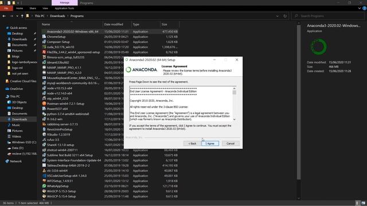Open Explorer help question mark icon
The image size is (367, 206).
click(365, 8)
